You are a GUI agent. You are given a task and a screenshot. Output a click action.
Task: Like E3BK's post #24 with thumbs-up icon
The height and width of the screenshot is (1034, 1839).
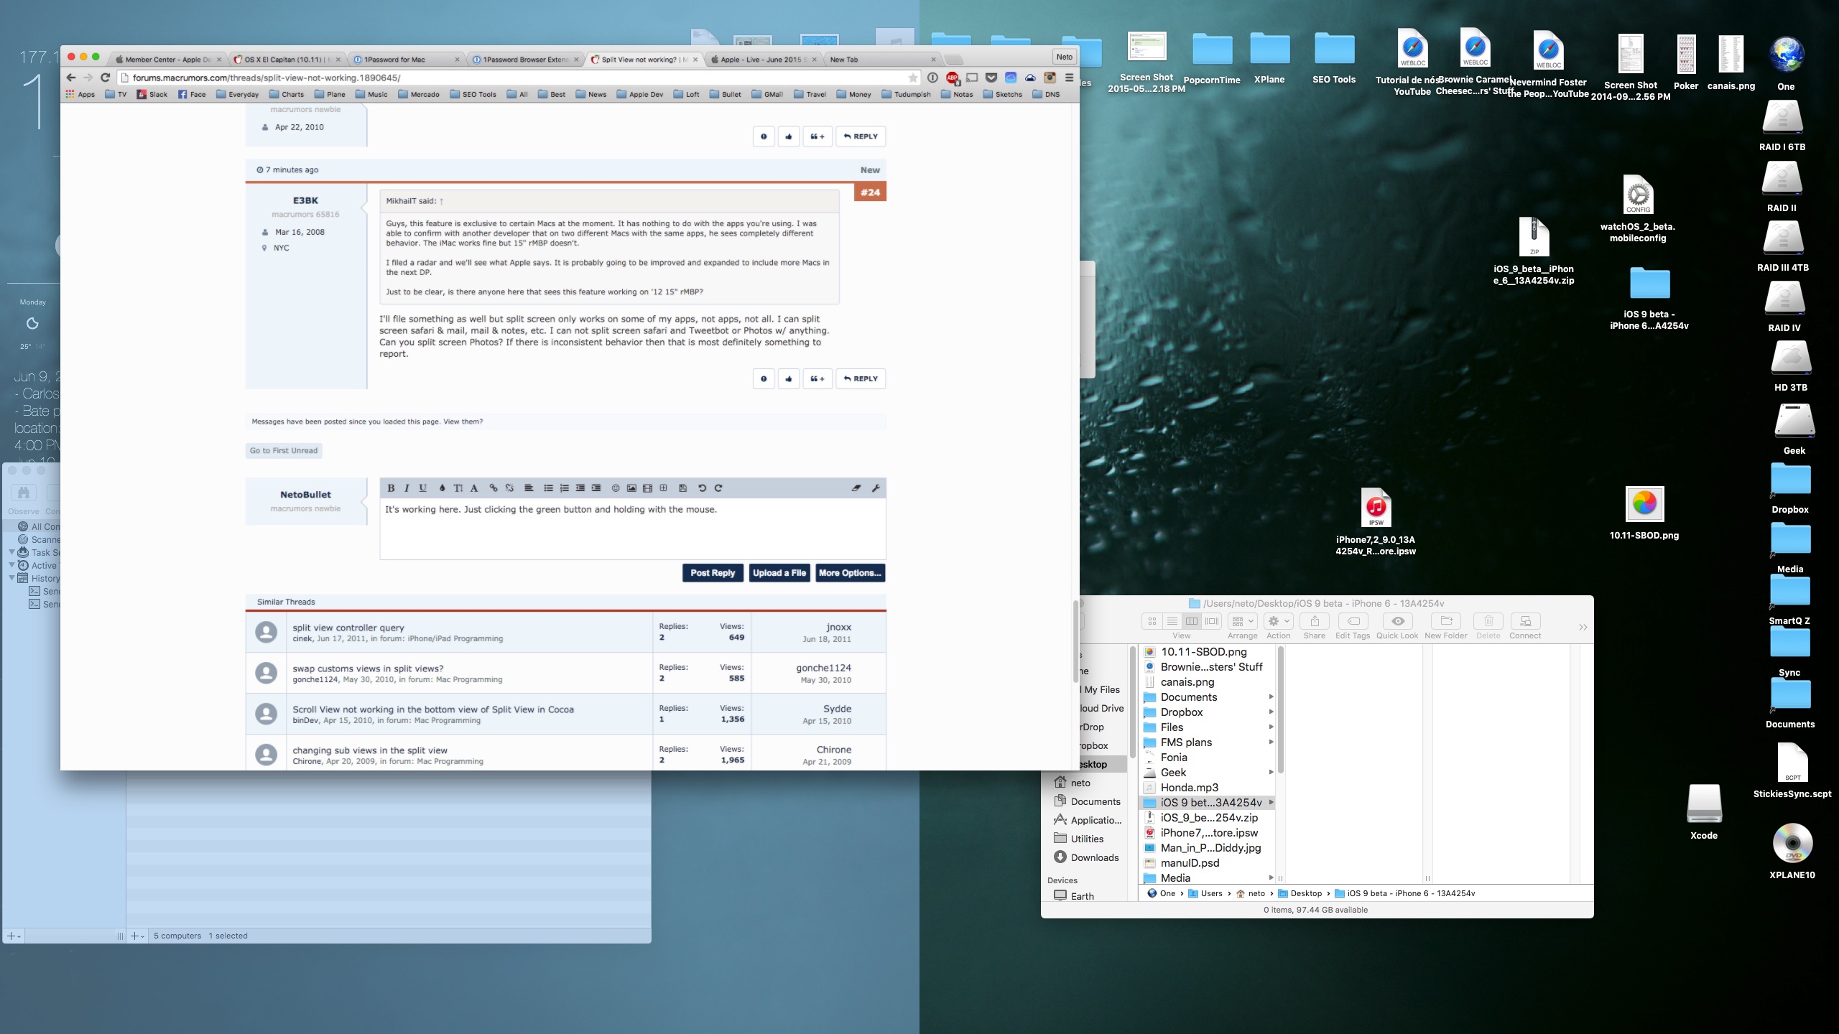click(788, 378)
